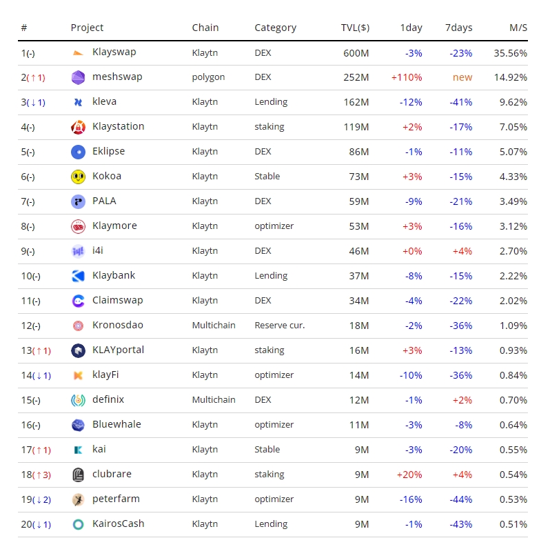Viewport: 550px width, 538px height.
Task: Open the clubrare project link
Action: pyautogui.click(x=112, y=474)
